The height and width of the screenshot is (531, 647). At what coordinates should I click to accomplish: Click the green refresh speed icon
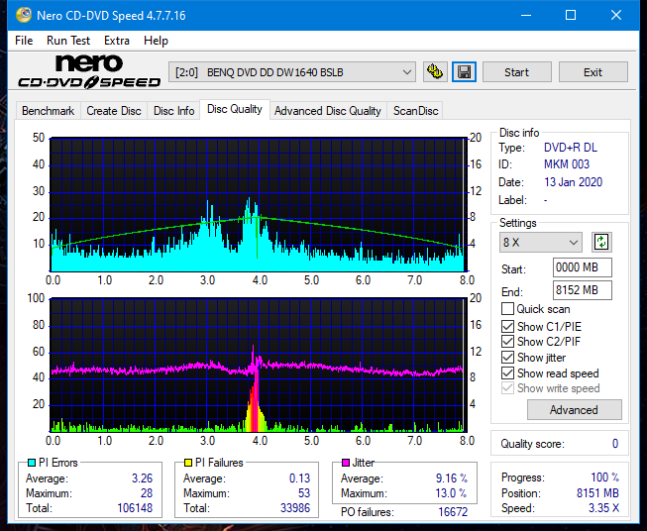[600, 242]
